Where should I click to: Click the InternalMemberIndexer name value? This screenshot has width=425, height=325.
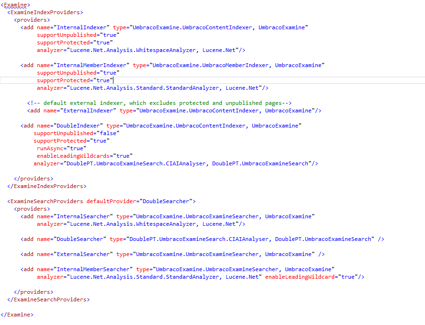coord(91,66)
